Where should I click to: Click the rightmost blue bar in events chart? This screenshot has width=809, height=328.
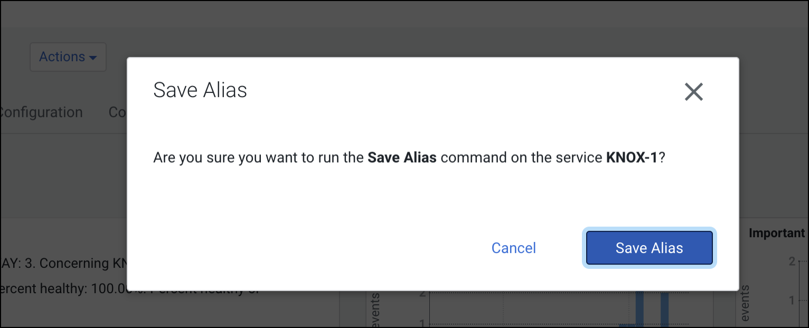(x=664, y=310)
